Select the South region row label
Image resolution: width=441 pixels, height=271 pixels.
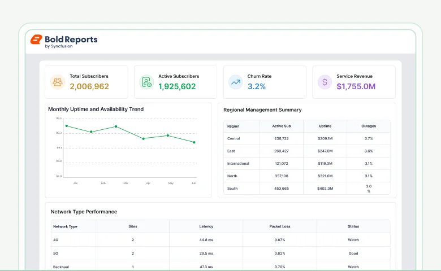[232, 189]
